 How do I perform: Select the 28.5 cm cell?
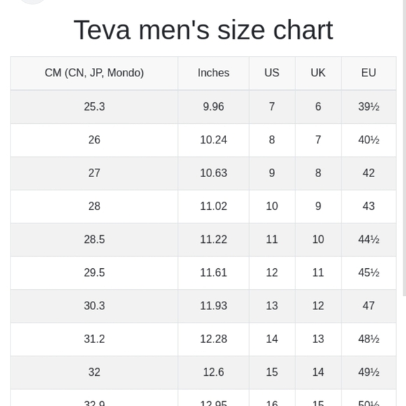[94, 239]
